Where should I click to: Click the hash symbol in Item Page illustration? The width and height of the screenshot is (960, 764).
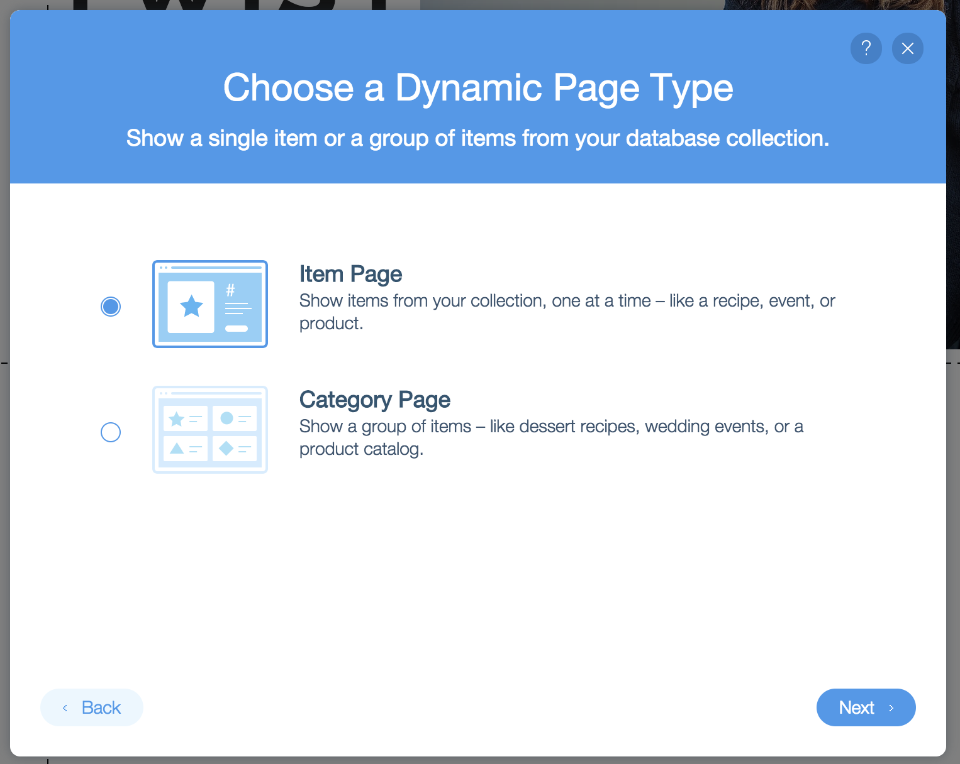(230, 290)
